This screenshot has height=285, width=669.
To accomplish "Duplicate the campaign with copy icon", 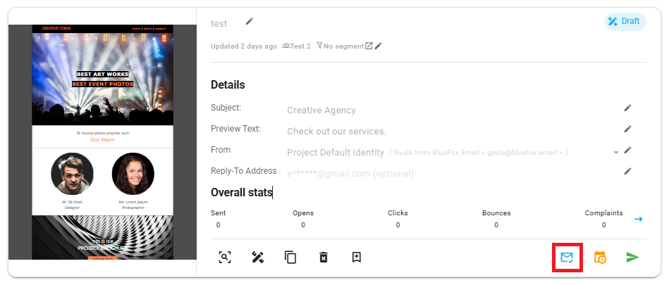I will (290, 258).
